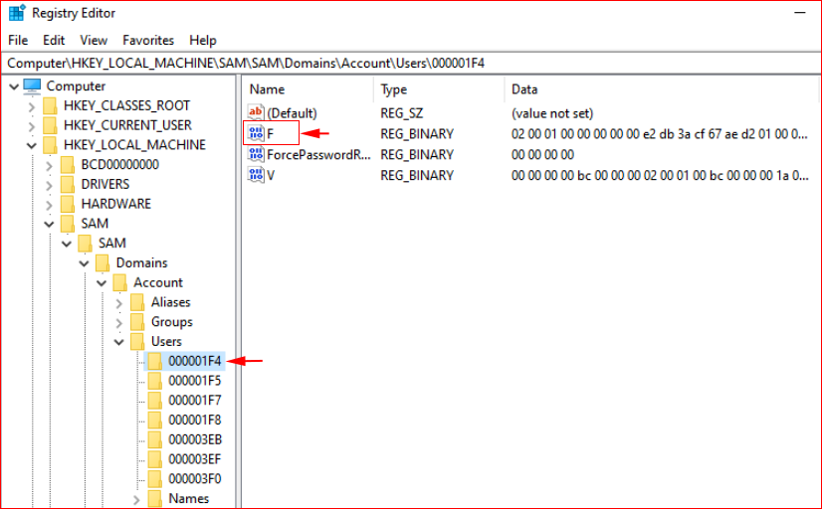Collapse the Domains key

click(84, 263)
